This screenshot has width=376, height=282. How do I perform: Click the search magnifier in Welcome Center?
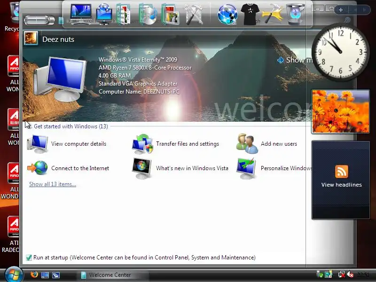pyautogui.click(x=347, y=20)
